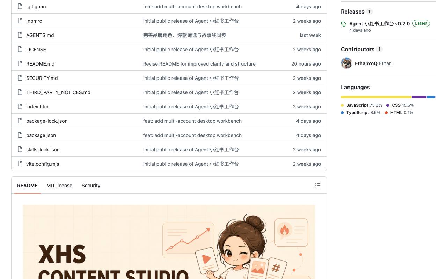
Task: Open the index.html file
Action: point(38,107)
